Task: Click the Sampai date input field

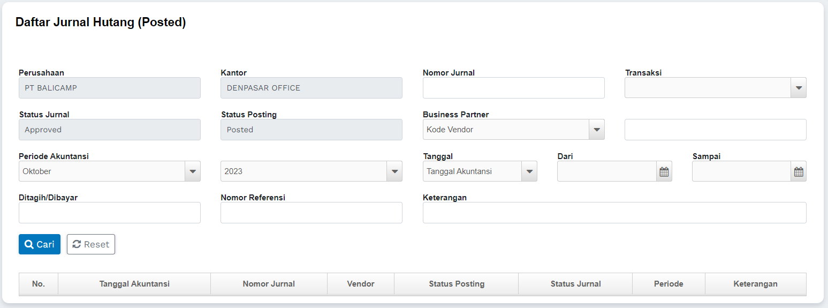Action: point(741,171)
